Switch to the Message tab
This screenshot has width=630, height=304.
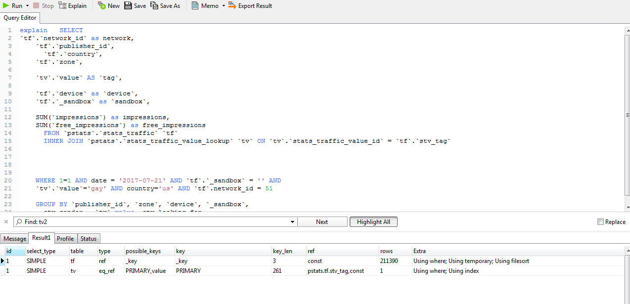(15, 239)
